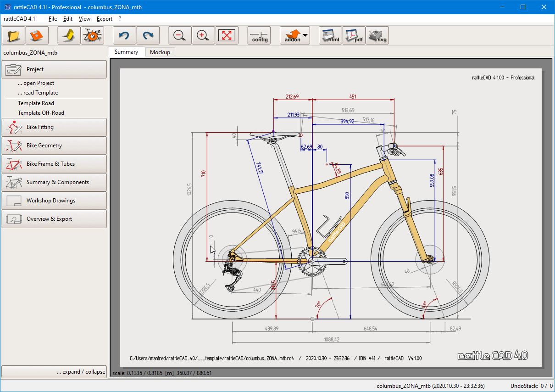
Task: Click the redo arrow button
Action: [x=148, y=35]
